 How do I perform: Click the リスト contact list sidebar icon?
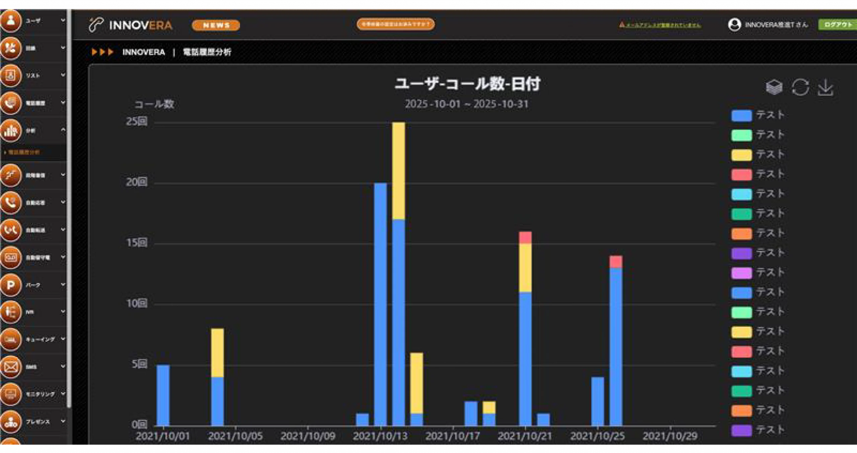click(x=11, y=75)
